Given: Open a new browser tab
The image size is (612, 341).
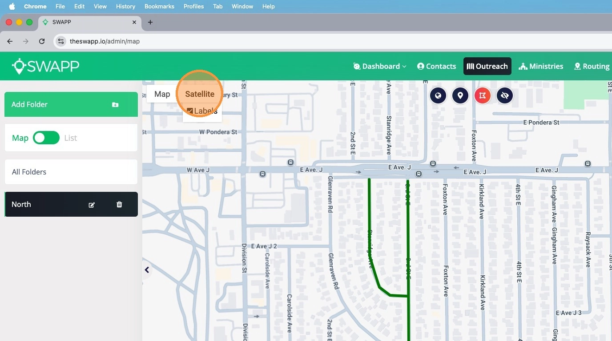Looking at the screenshot, I should click(x=150, y=22).
